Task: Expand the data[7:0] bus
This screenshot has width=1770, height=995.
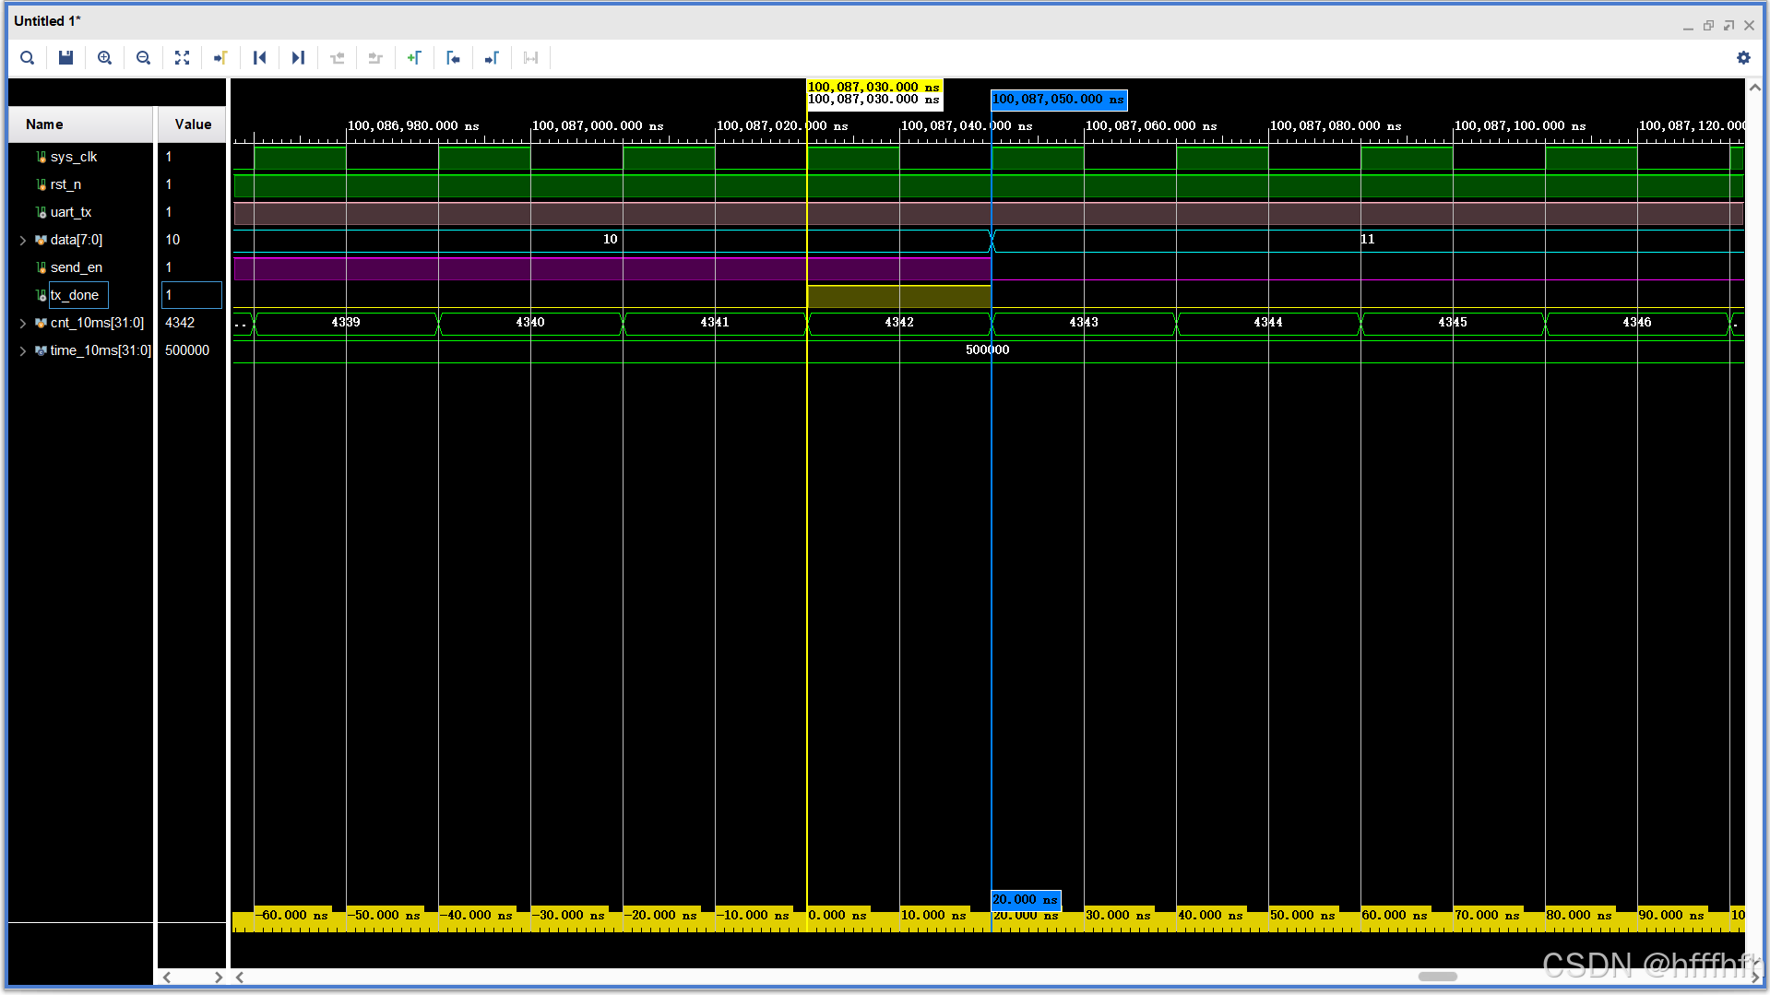Action: (23, 241)
